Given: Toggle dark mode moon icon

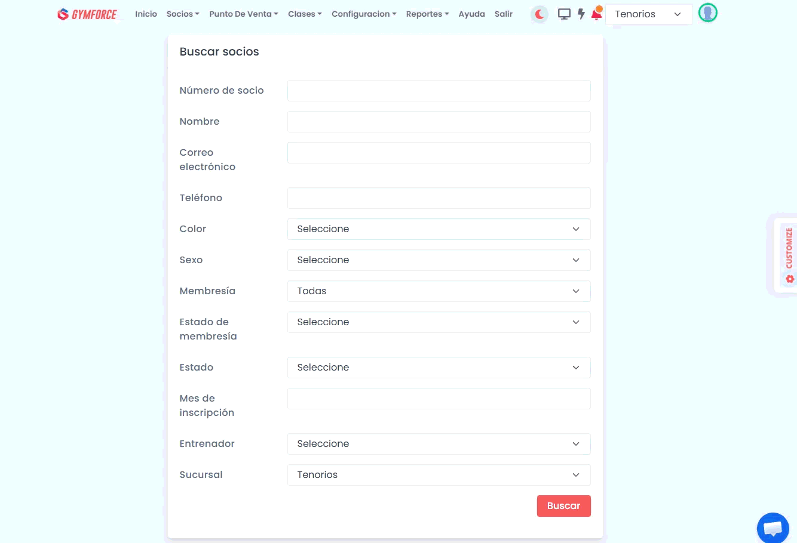Looking at the screenshot, I should [539, 14].
